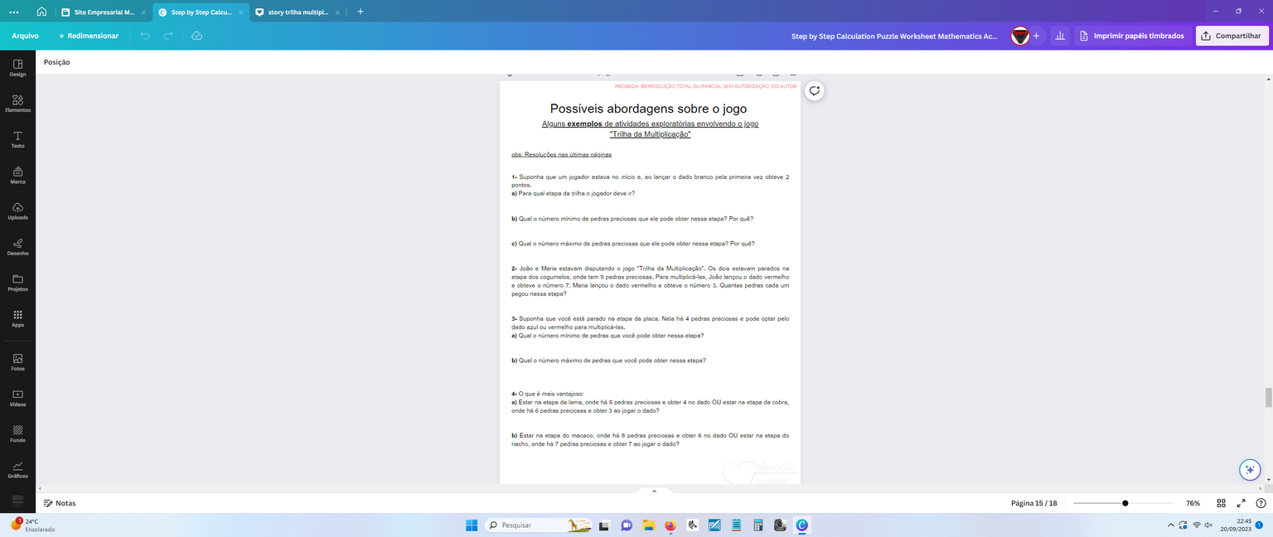The image size is (1273, 537).
Task: Click the zoom slider handle
Action: pyautogui.click(x=1125, y=503)
